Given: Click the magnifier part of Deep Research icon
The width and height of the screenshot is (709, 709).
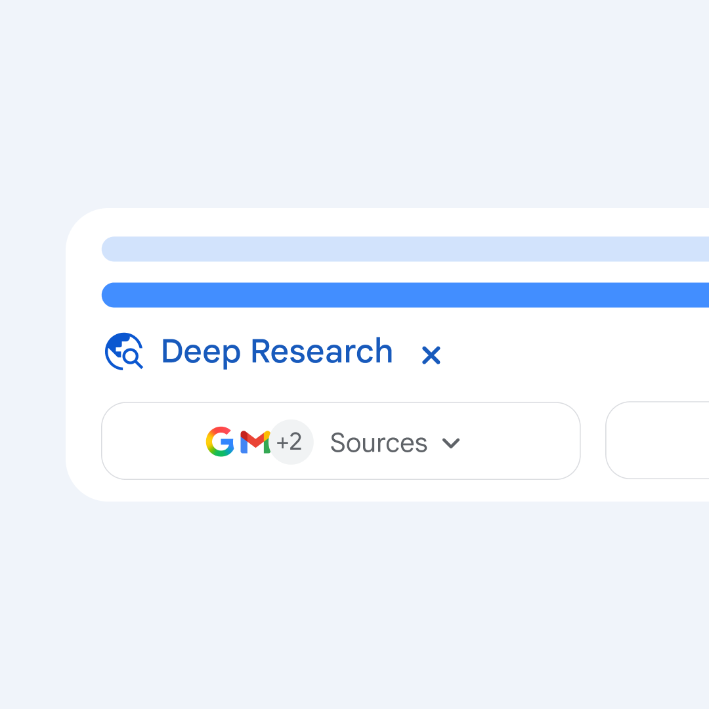Looking at the screenshot, I should [133, 358].
